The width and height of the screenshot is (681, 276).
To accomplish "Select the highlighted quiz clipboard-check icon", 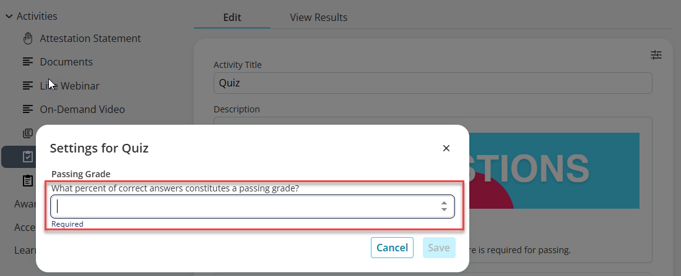I will click(x=28, y=156).
